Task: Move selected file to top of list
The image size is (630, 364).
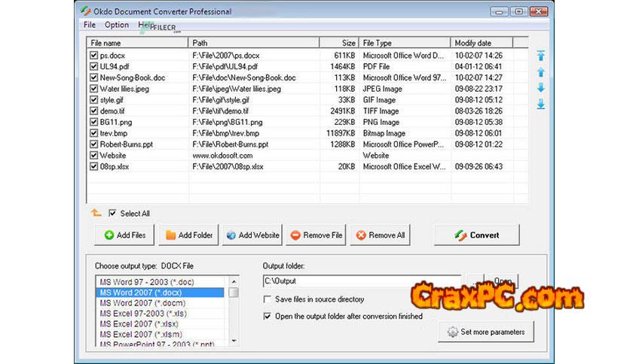Action: (x=540, y=56)
